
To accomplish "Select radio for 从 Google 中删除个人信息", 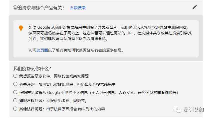I will coord(15,92).
